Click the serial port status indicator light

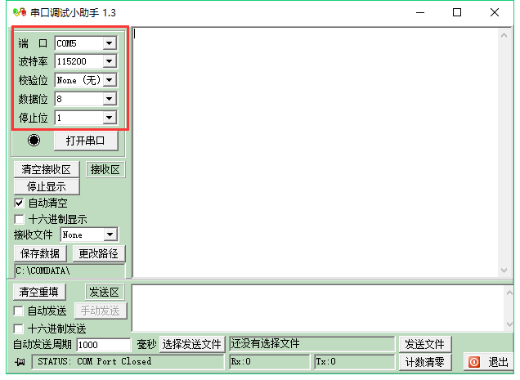point(34,141)
